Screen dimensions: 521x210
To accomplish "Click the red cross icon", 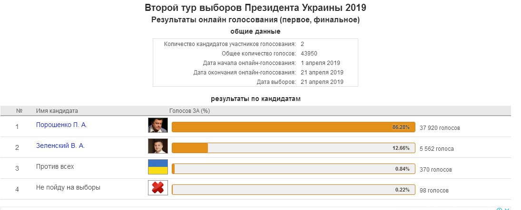I will pyautogui.click(x=158, y=188).
